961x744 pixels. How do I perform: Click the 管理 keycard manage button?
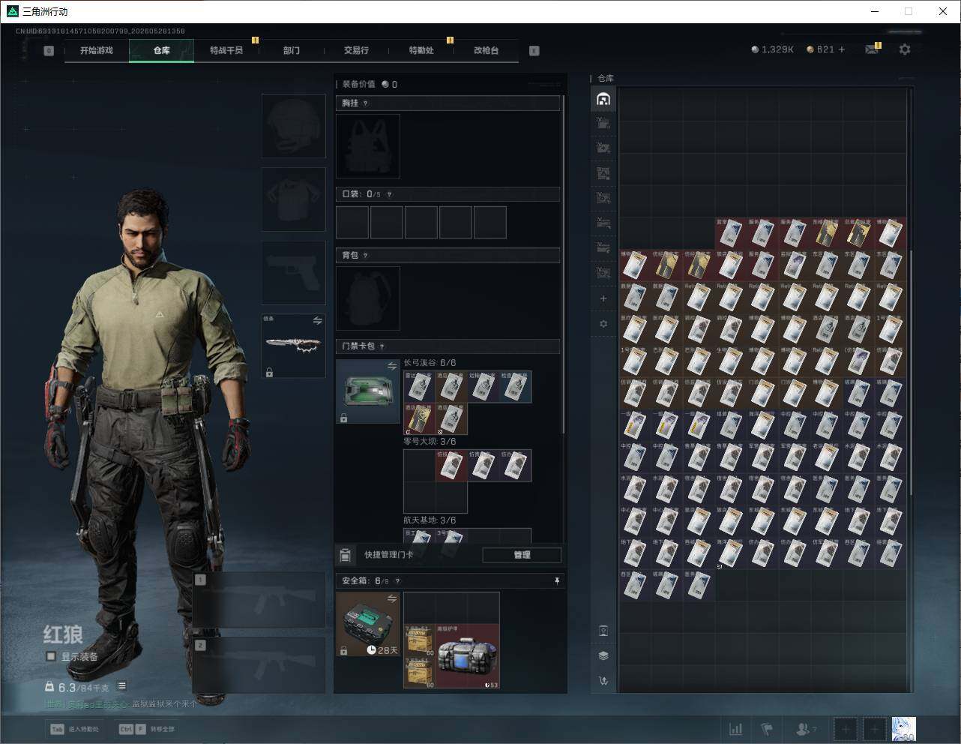click(x=522, y=555)
